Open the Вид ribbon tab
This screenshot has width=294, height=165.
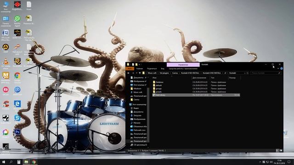[x=163, y=69]
